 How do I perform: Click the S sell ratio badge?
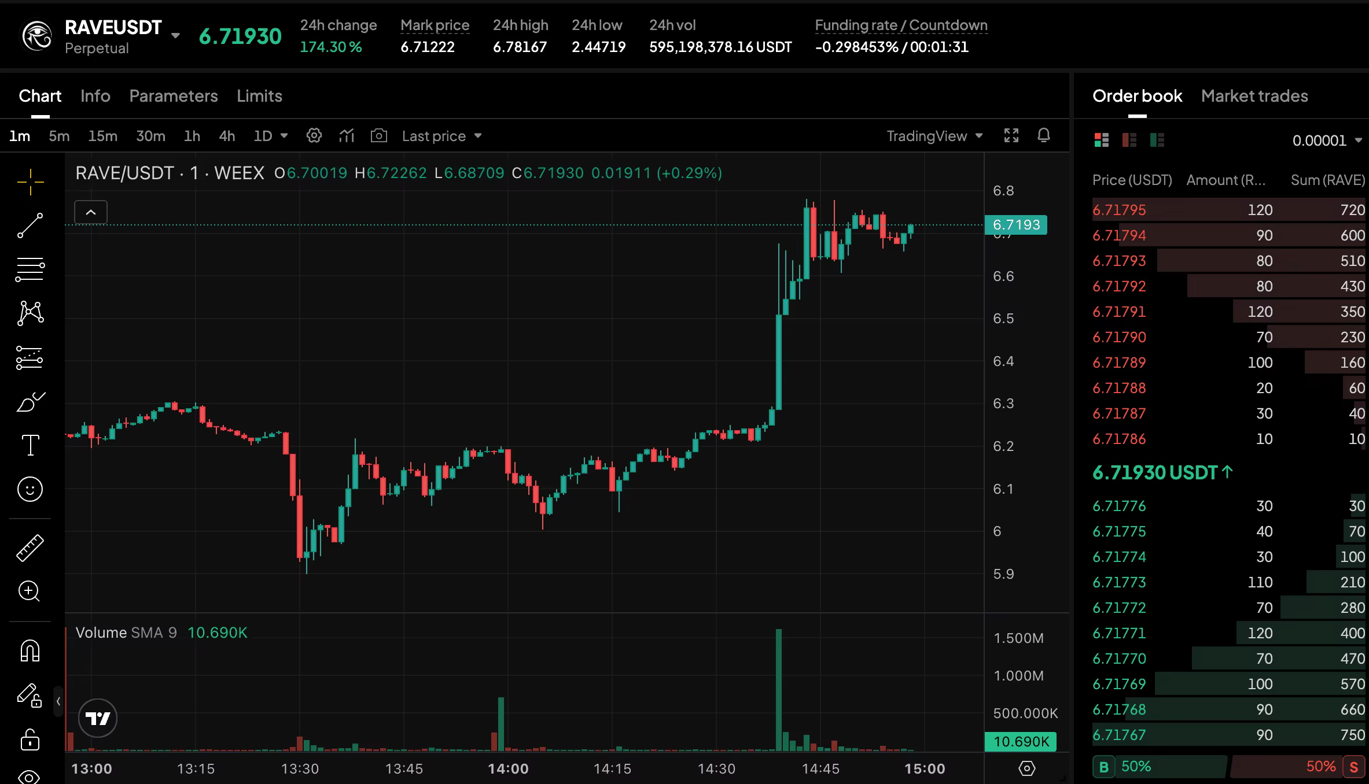pos(1353,767)
